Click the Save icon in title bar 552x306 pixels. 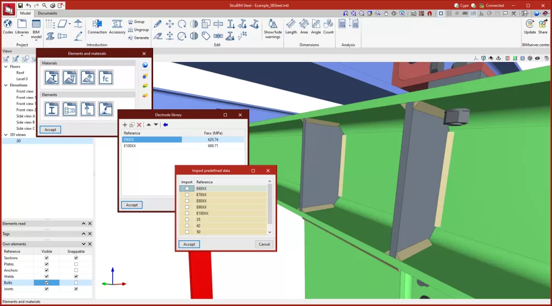pos(20,5)
